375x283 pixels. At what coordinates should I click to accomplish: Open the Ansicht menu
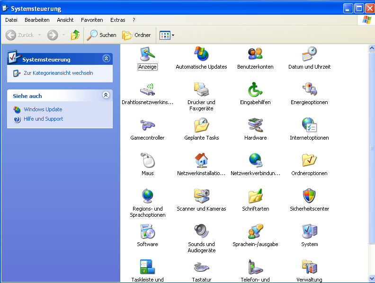tap(65, 20)
